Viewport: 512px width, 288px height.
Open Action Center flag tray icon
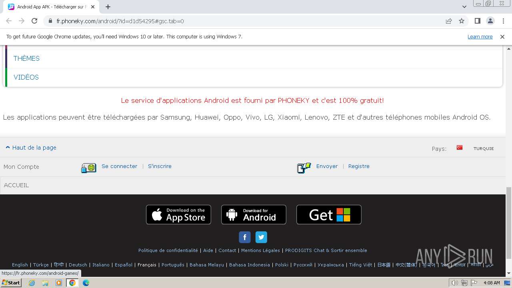(x=474, y=283)
